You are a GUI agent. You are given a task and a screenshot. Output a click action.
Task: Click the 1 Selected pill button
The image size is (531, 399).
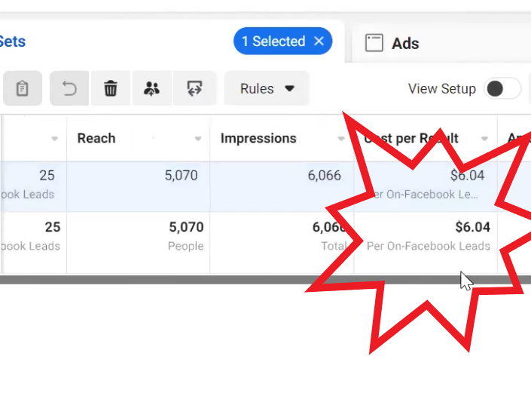[282, 41]
